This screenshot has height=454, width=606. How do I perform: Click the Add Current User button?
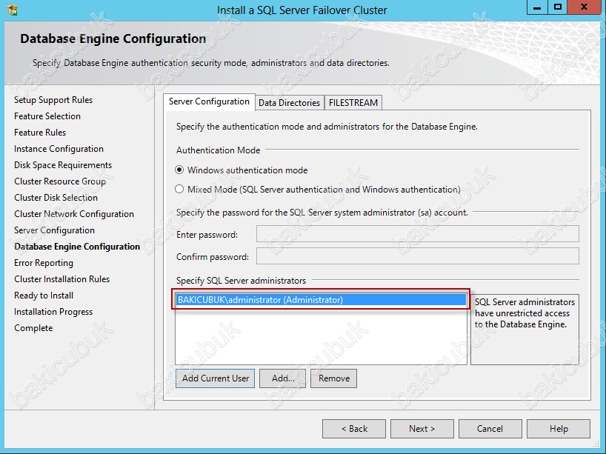pyautogui.click(x=216, y=378)
